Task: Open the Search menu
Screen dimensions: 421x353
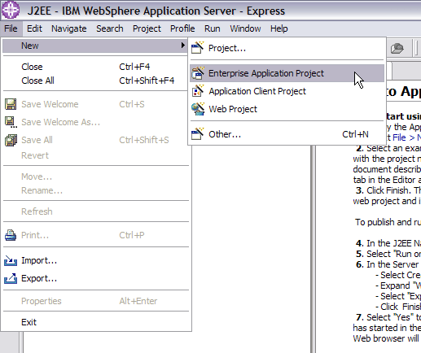Action: [110, 28]
